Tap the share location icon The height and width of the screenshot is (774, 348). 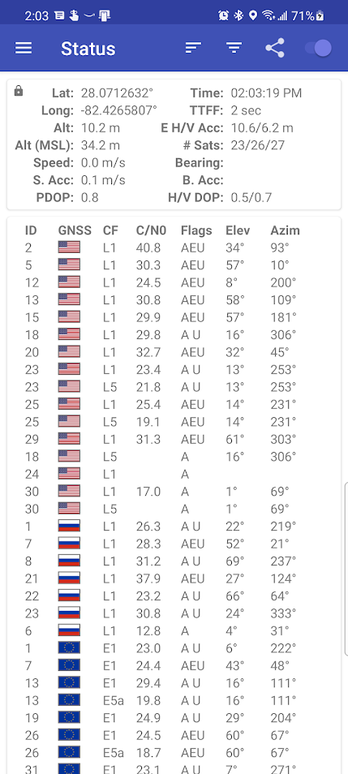[275, 48]
